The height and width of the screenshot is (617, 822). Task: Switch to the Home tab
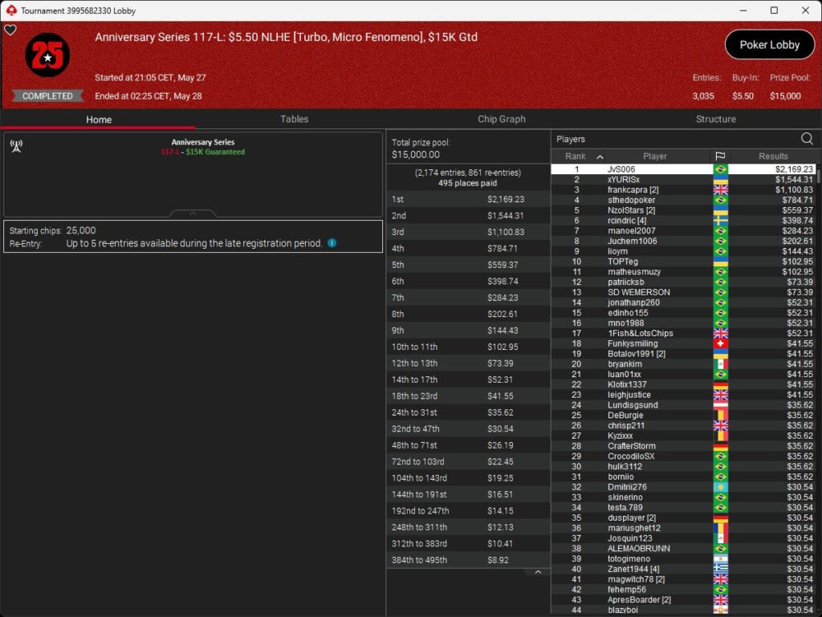99,120
